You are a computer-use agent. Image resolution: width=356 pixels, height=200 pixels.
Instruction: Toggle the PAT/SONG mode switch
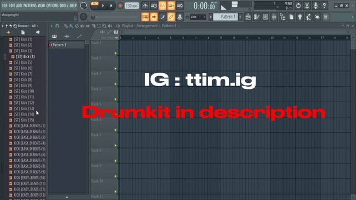point(95,5)
